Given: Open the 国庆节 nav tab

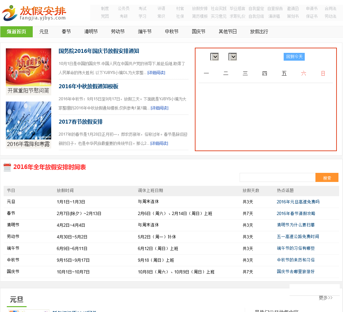Looking at the screenshot, I should (198, 32).
